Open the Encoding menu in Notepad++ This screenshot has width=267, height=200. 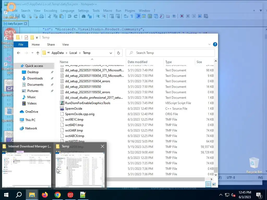click(50, 10)
